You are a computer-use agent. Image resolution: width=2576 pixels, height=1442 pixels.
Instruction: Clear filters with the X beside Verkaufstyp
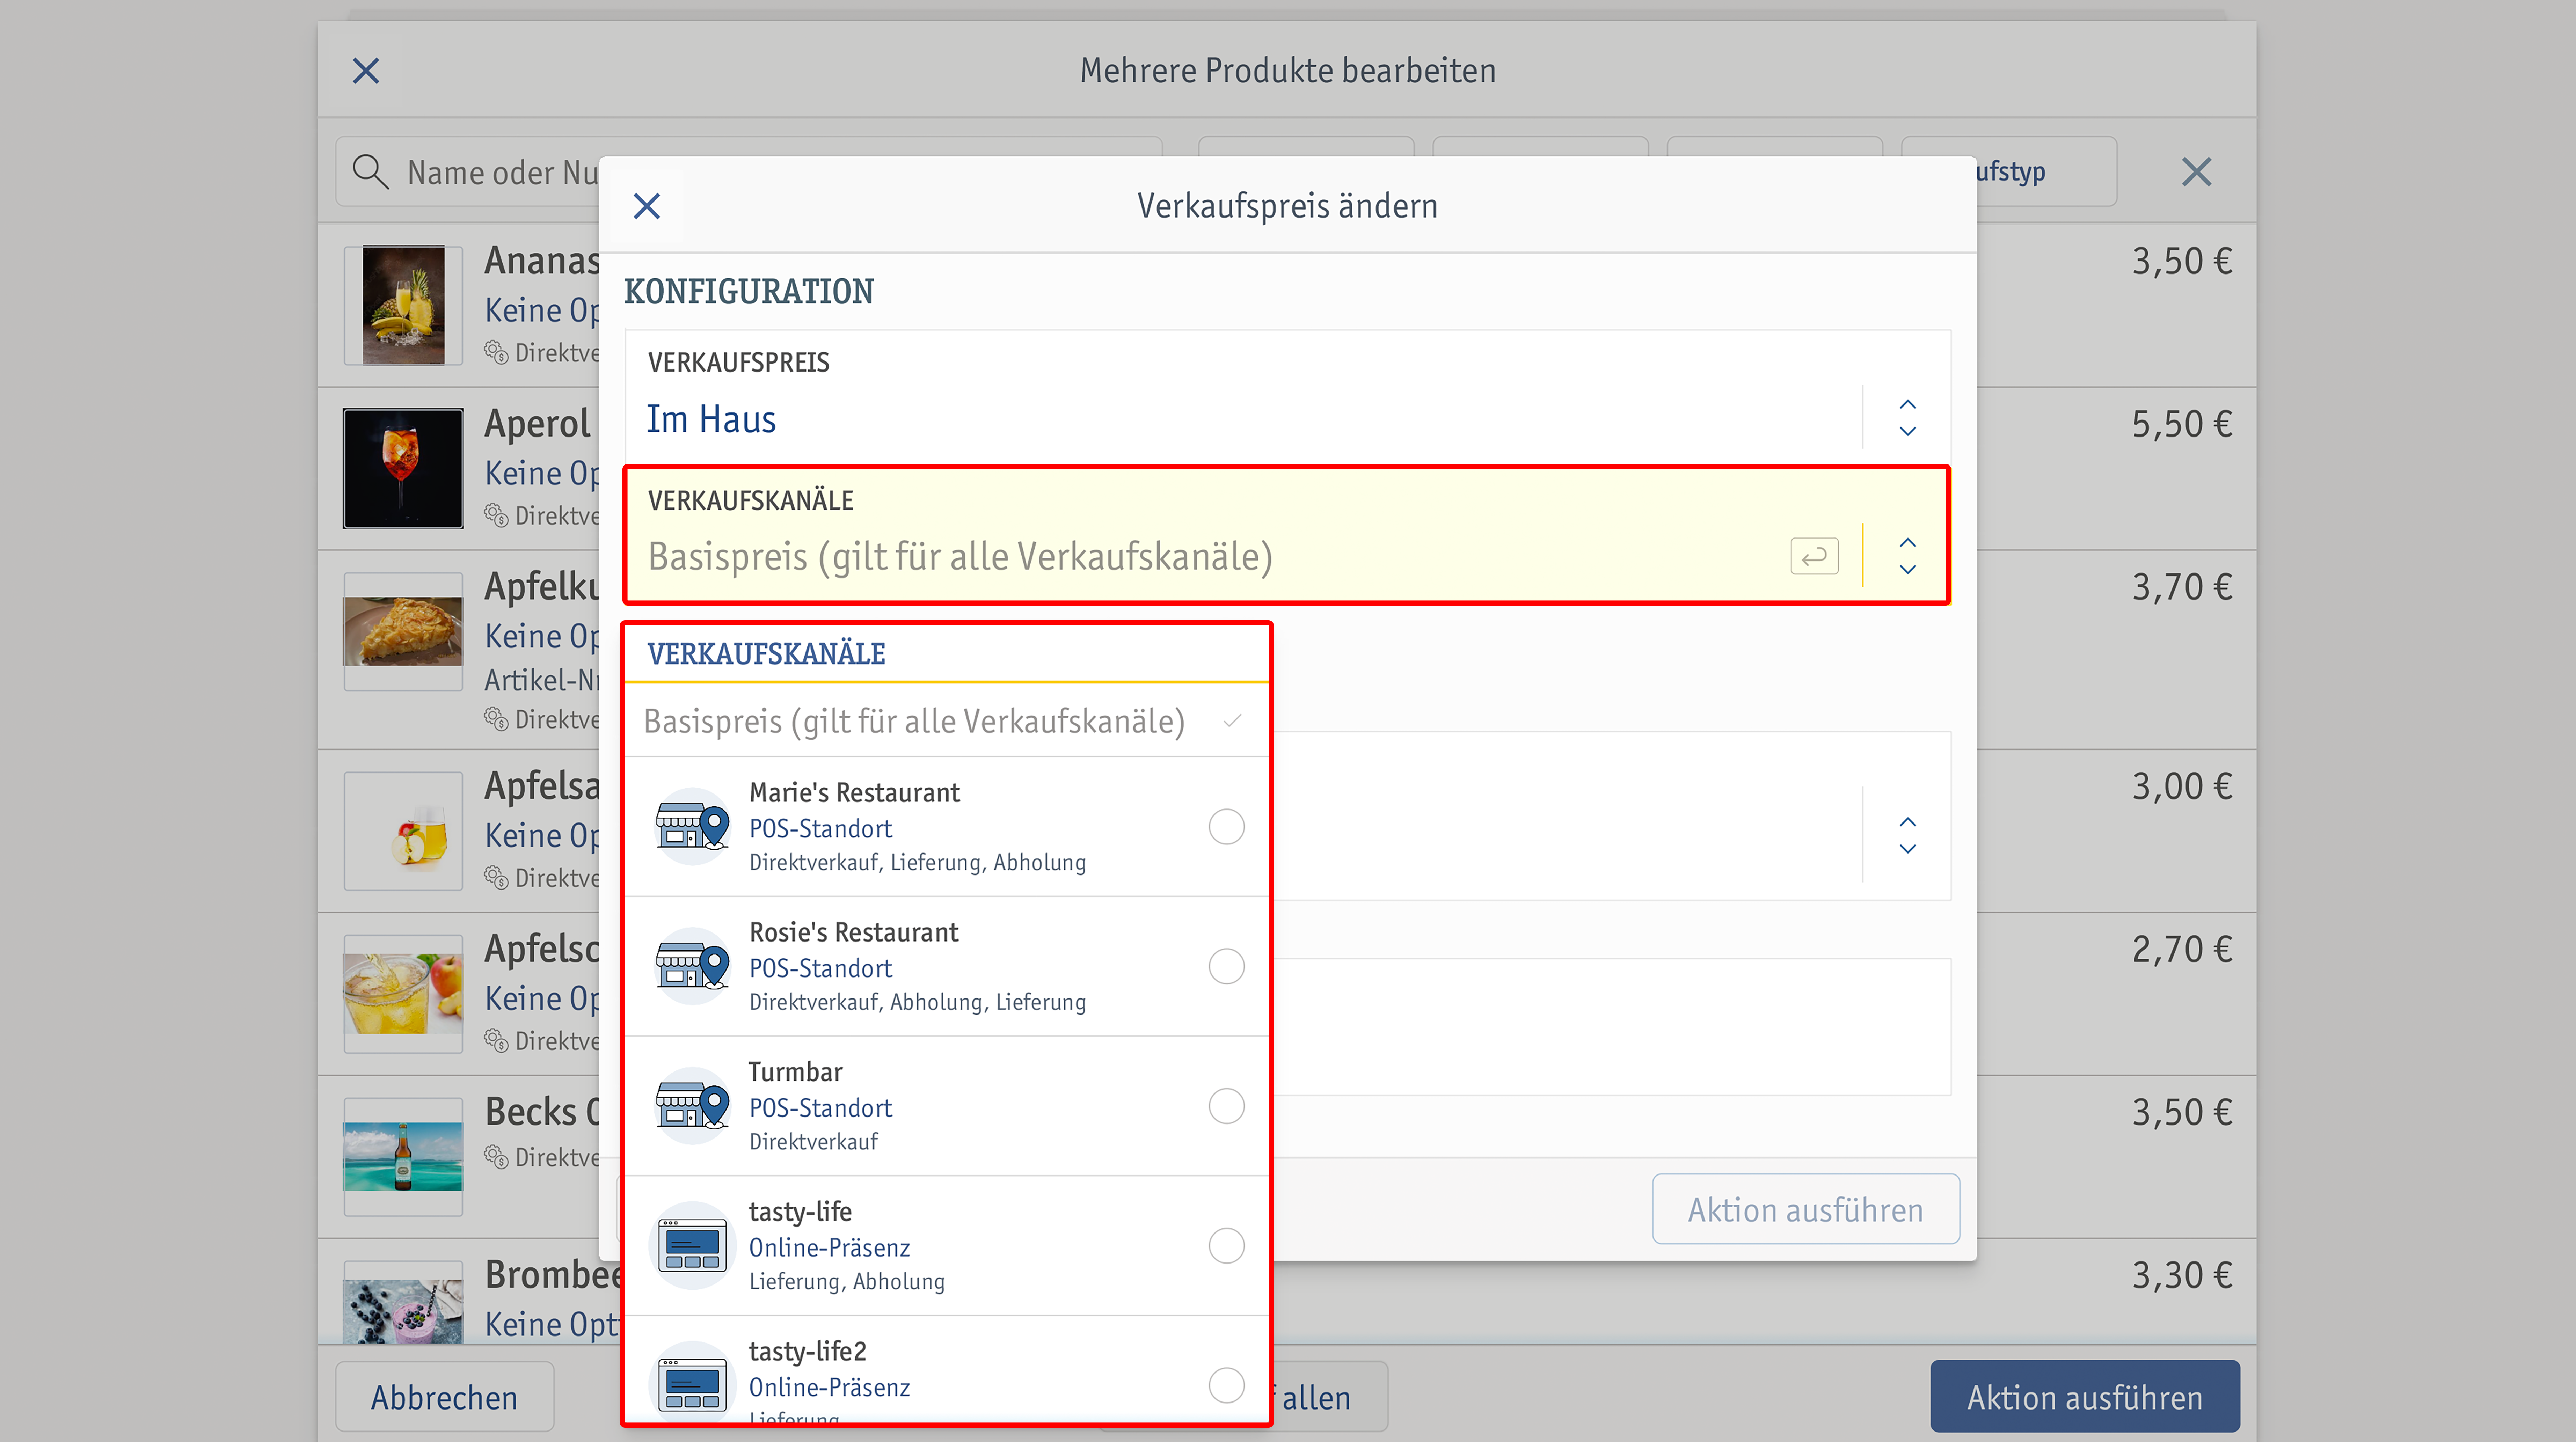pyautogui.click(x=2196, y=172)
